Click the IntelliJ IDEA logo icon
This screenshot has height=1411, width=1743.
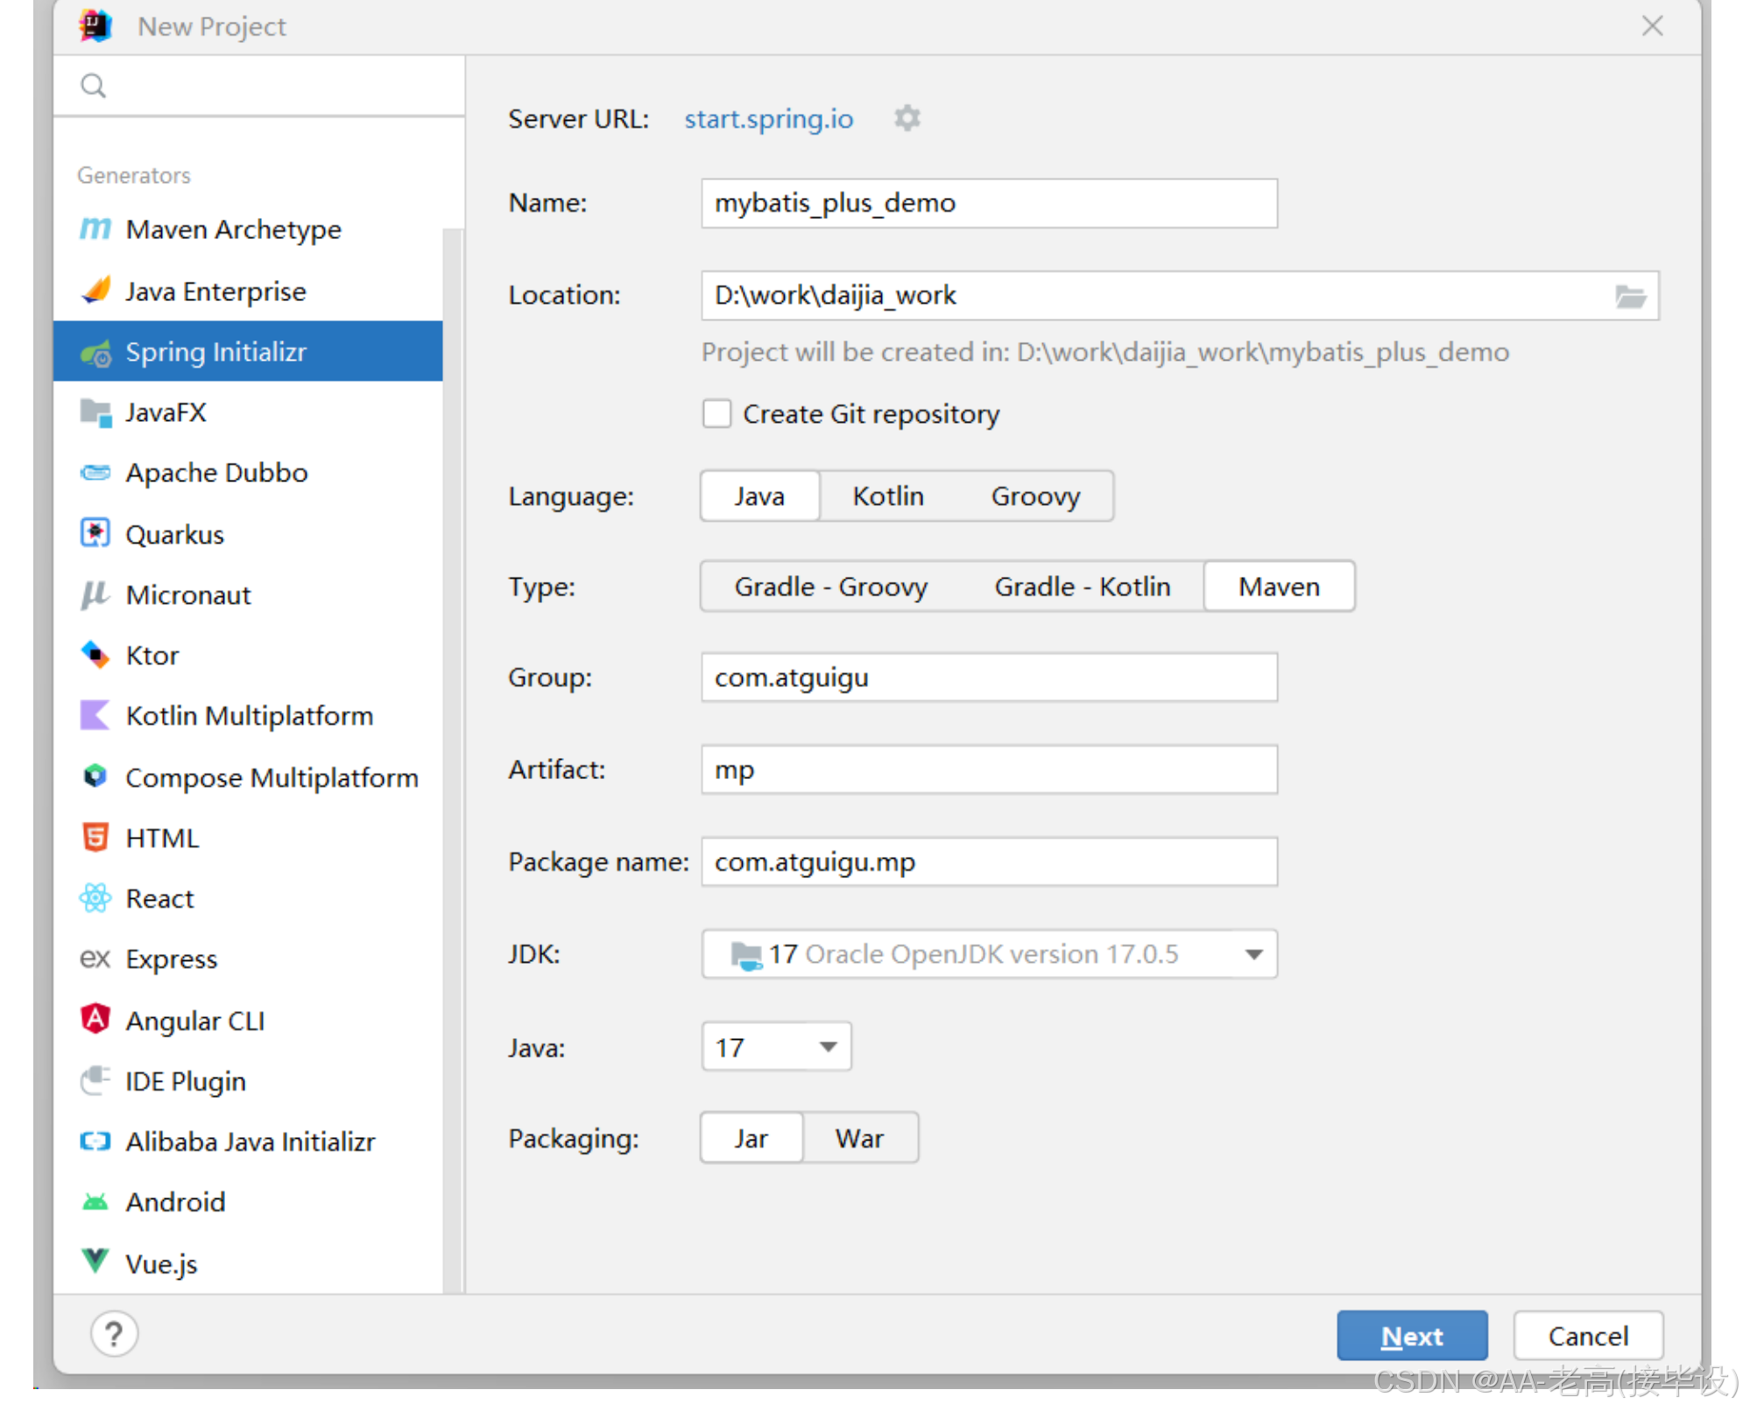(95, 25)
